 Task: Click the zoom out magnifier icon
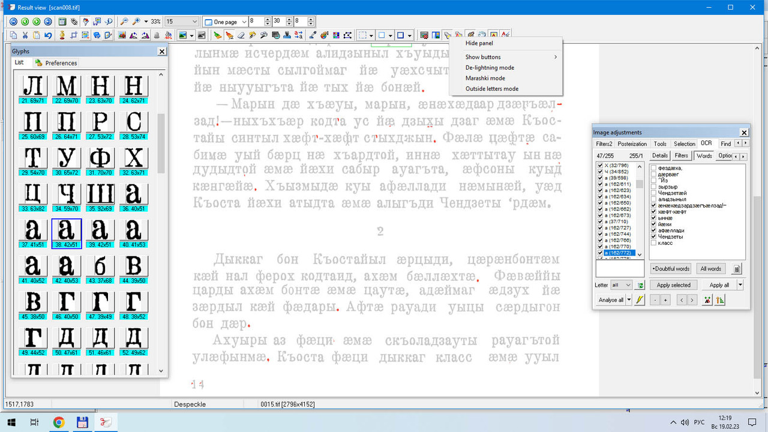click(124, 22)
